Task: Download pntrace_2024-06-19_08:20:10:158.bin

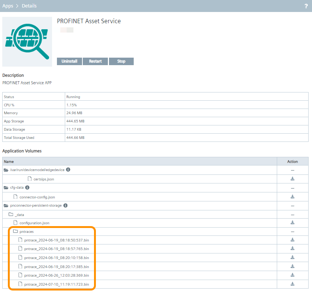Action: (x=292, y=258)
